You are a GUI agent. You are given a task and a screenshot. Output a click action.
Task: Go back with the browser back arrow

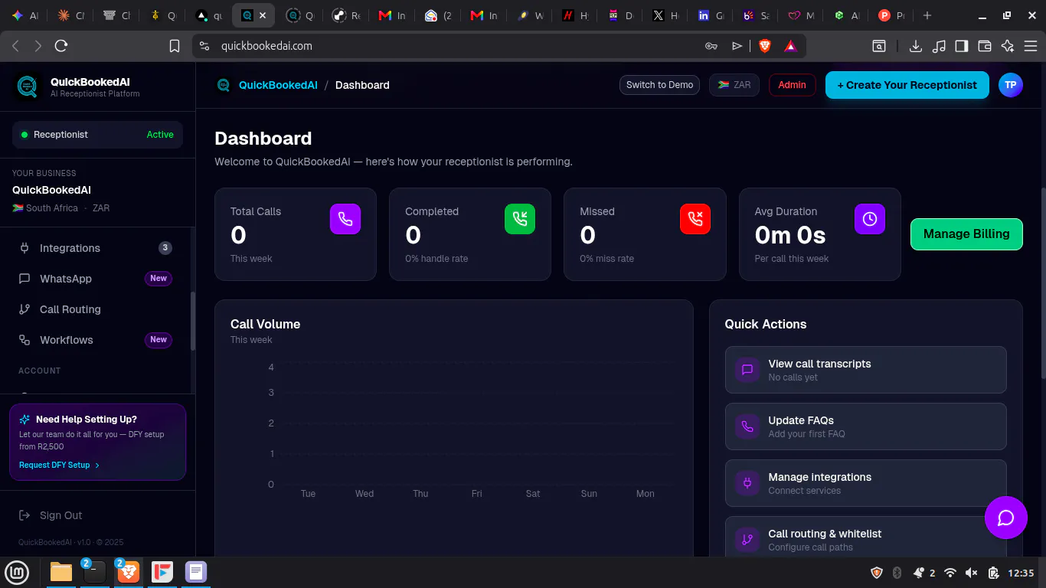pos(15,46)
